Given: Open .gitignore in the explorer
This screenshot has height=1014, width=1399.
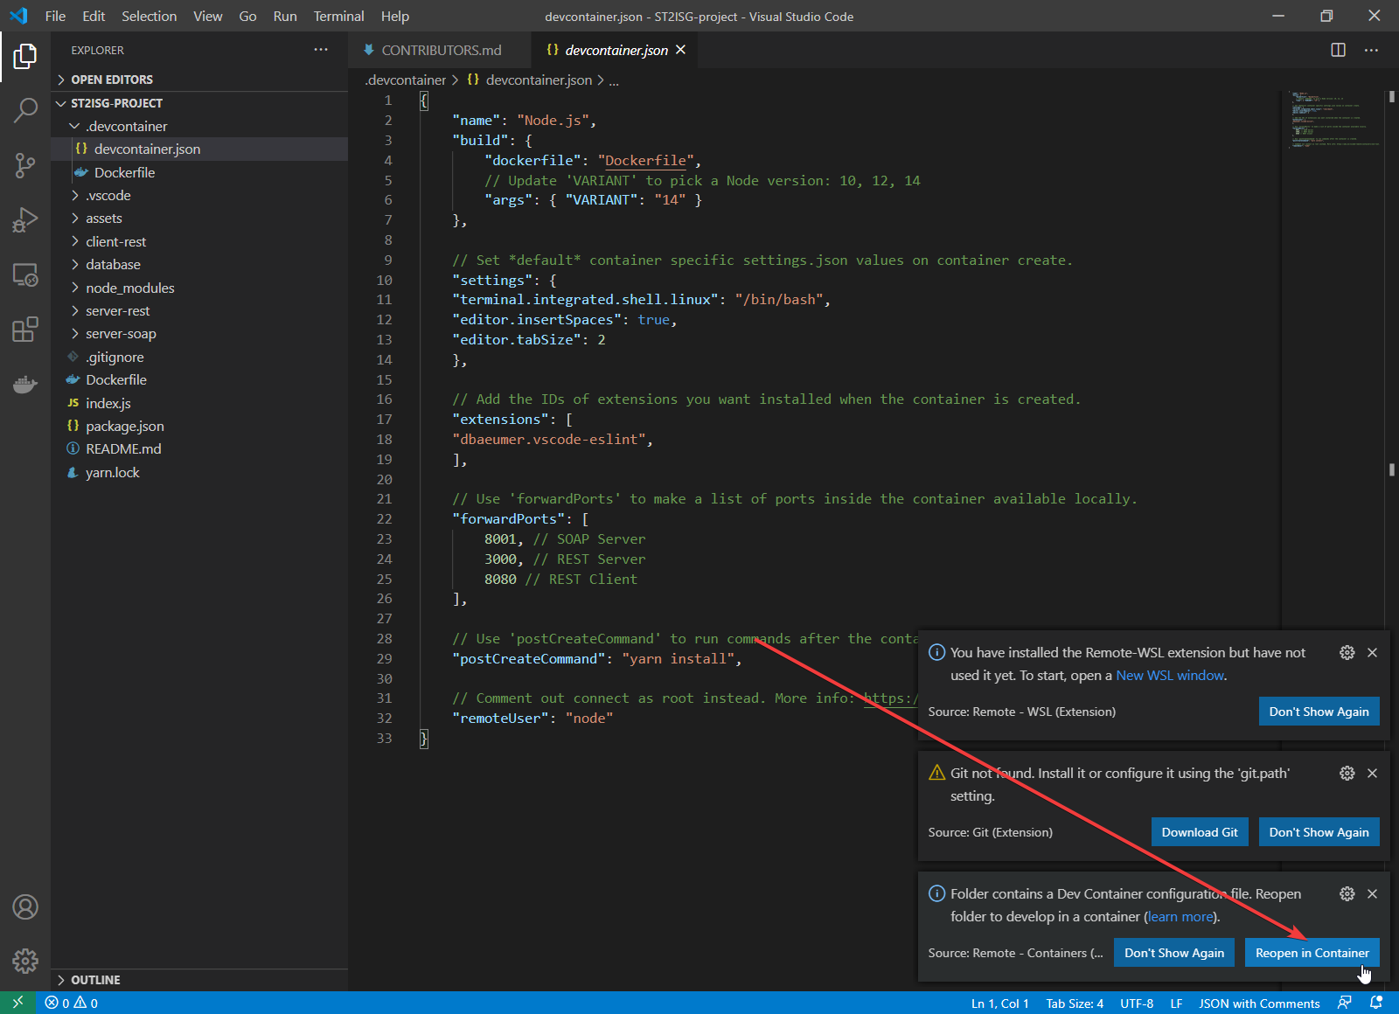Looking at the screenshot, I should [199, 358].
